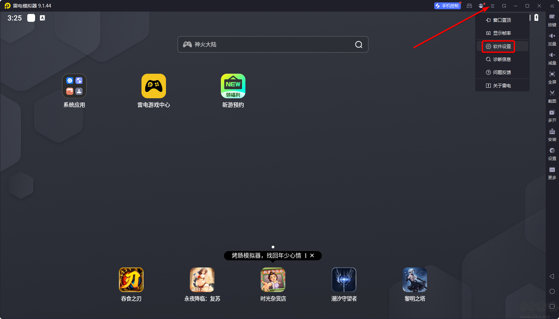
Task: Collapse the right sidebar with double-chevron
Action: 552,6
